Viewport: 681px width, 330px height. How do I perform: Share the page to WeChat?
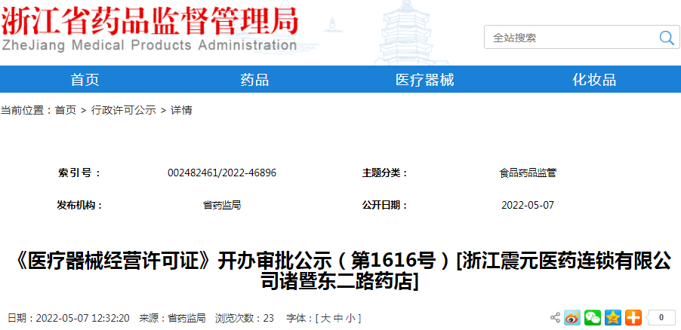click(x=593, y=318)
